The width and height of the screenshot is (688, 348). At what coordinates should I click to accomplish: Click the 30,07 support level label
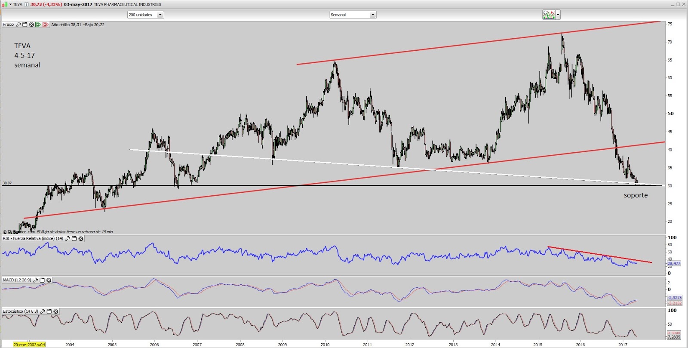[7, 183]
